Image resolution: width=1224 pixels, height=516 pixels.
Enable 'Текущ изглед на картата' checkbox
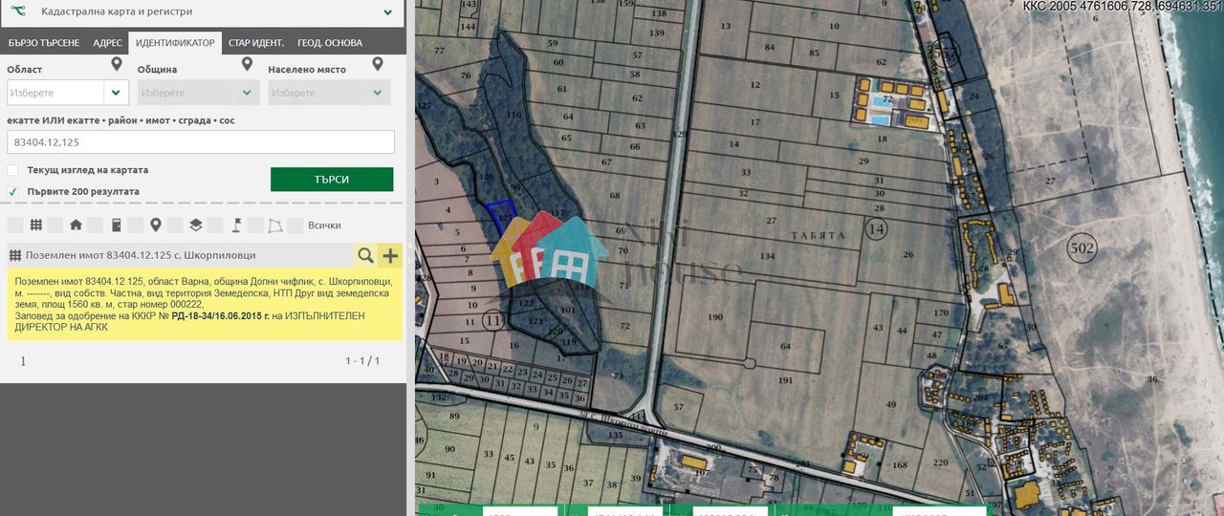[x=12, y=170]
